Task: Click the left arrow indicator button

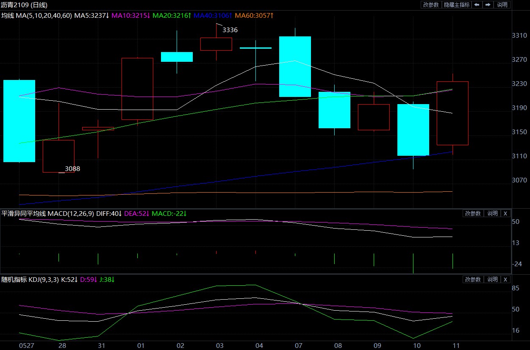Action: pos(477,5)
